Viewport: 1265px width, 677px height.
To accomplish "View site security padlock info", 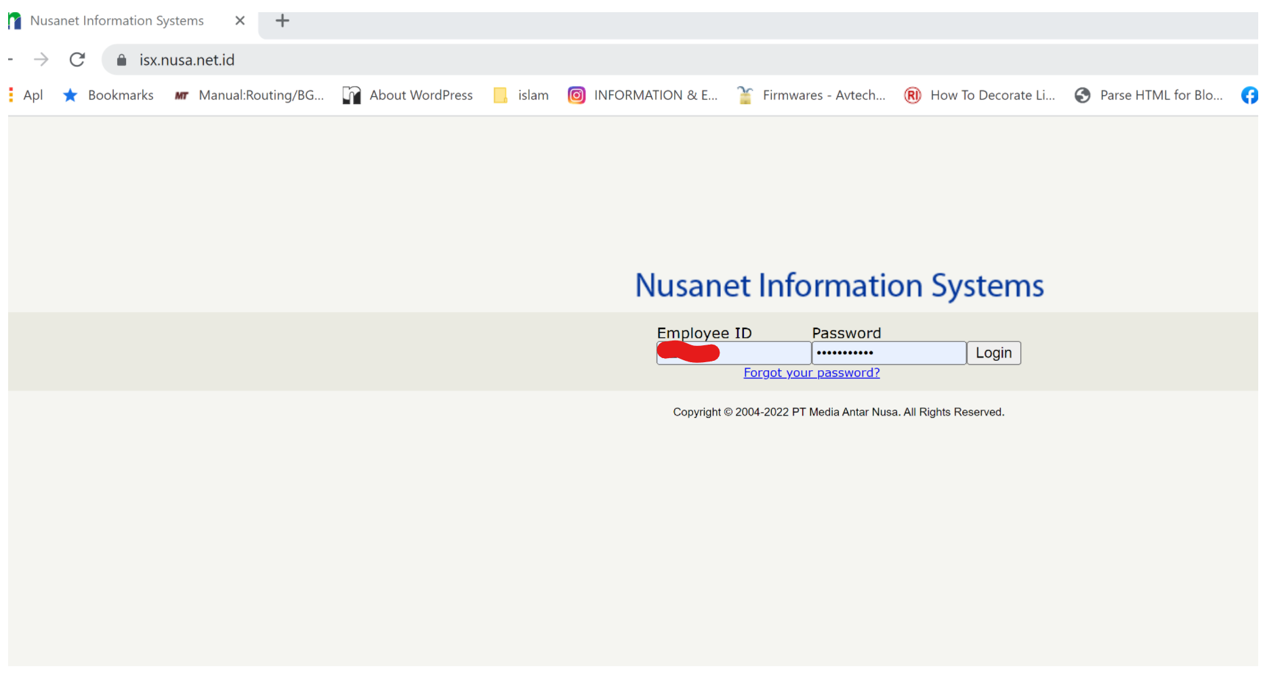I will tap(121, 60).
